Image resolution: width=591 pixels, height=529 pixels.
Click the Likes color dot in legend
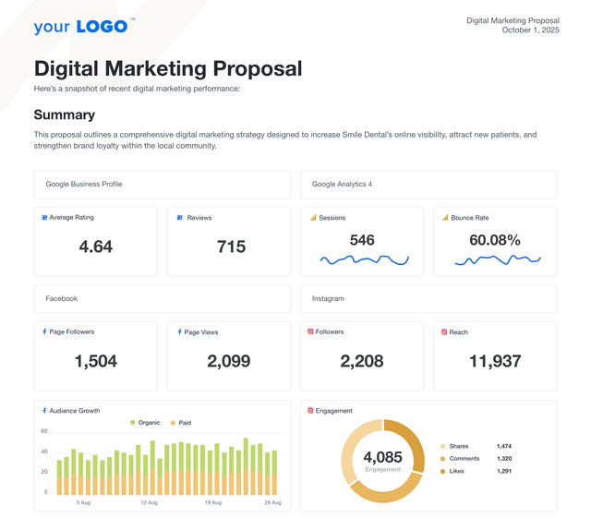click(x=442, y=472)
